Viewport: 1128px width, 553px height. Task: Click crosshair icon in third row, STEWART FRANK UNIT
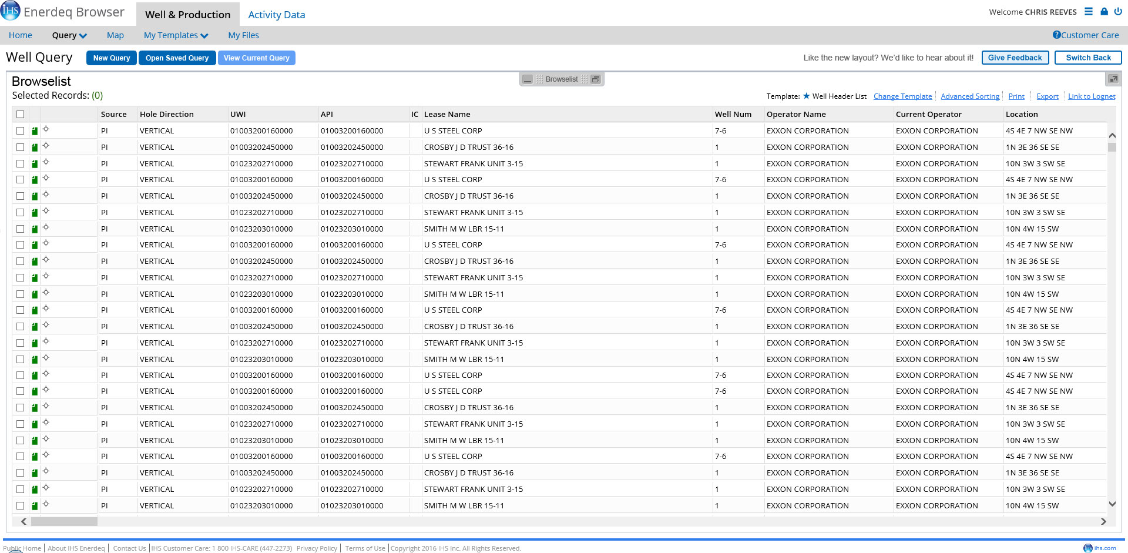tap(46, 162)
